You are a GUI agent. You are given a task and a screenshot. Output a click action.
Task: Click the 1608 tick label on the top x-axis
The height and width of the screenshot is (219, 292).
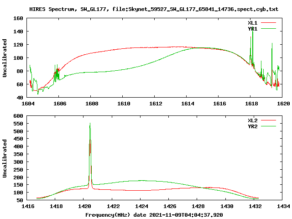coord(92,104)
